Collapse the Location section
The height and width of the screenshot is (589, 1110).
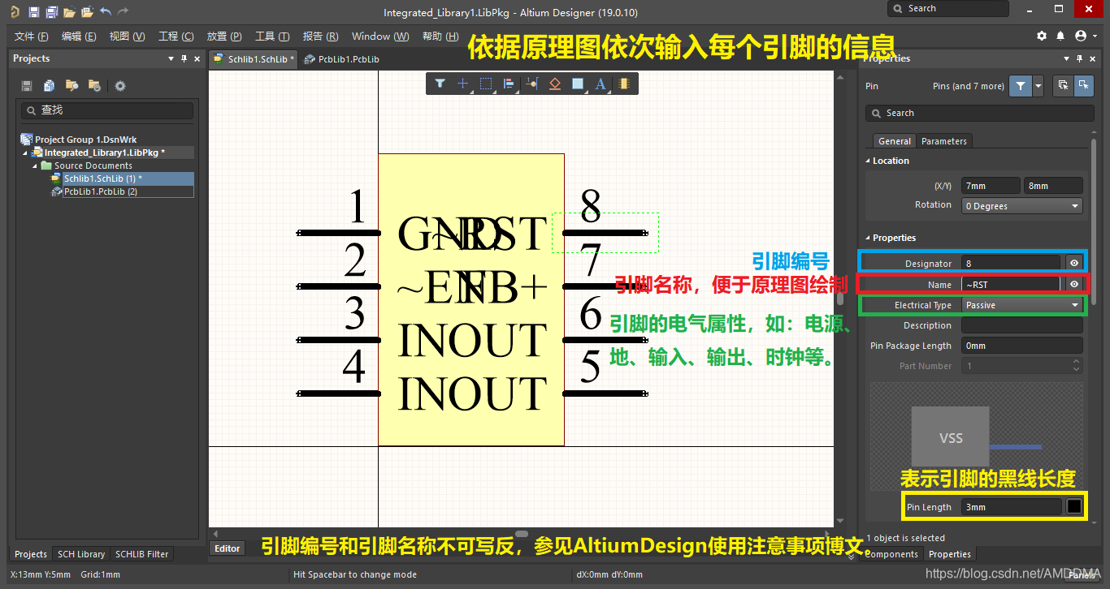coord(868,161)
